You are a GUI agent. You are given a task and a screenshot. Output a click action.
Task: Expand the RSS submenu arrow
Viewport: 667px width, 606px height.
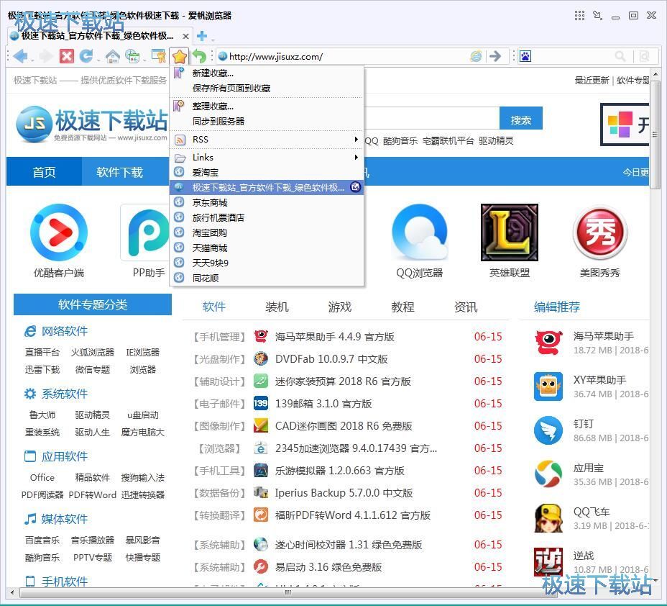356,139
